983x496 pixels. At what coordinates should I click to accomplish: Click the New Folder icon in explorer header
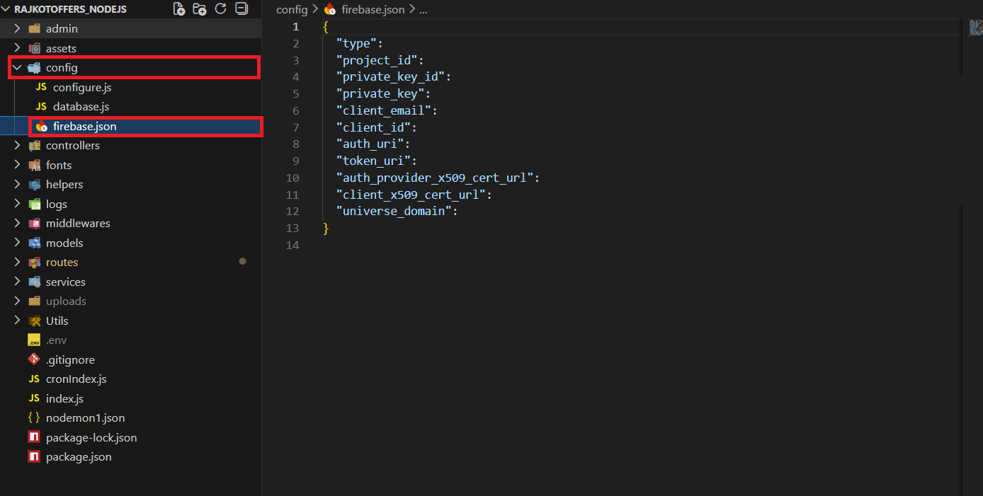[x=200, y=9]
